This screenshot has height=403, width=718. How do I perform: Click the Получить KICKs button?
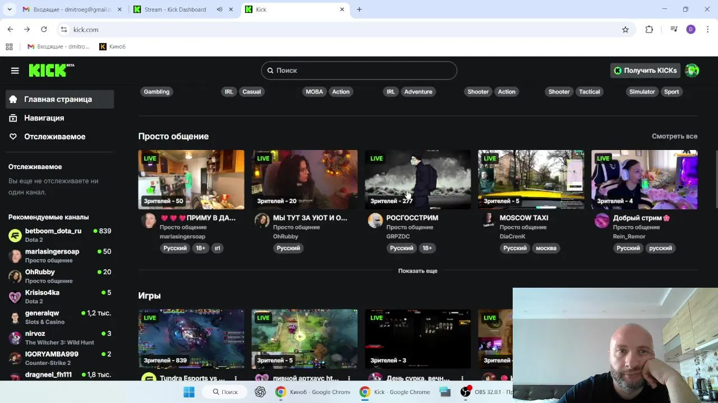point(645,71)
